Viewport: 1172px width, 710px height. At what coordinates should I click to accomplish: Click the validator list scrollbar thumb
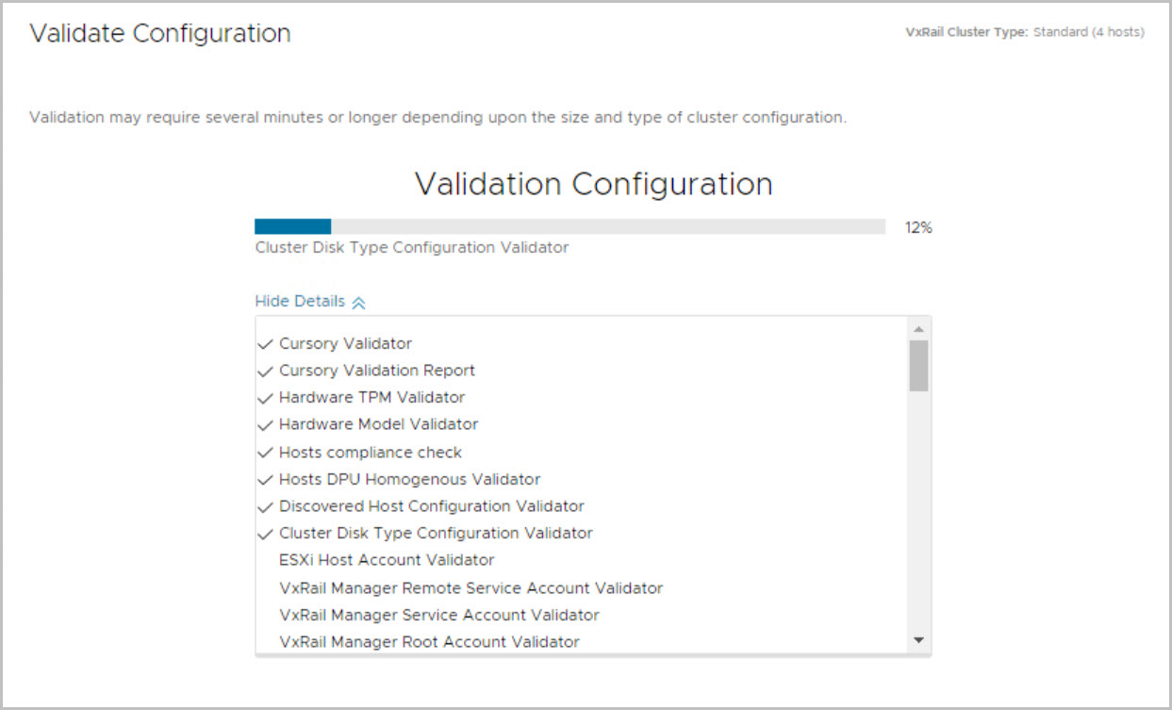(918, 366)
